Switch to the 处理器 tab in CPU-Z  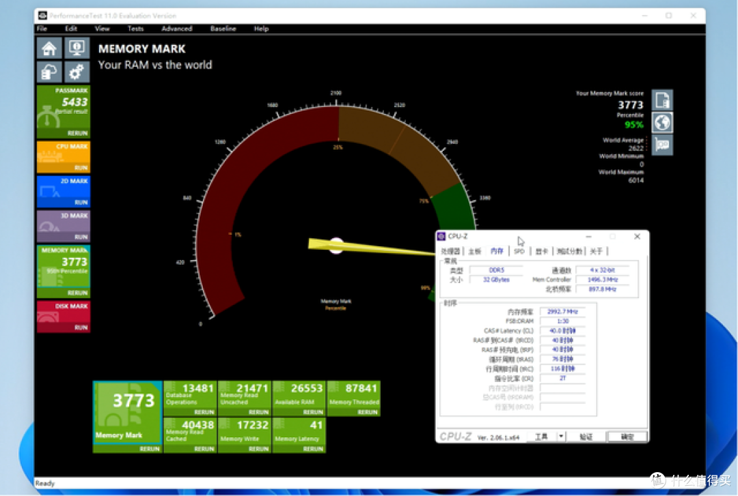(x=450, y=252)
